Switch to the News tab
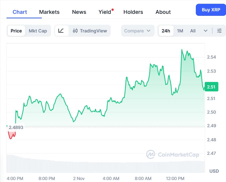 tap(79, 12)
